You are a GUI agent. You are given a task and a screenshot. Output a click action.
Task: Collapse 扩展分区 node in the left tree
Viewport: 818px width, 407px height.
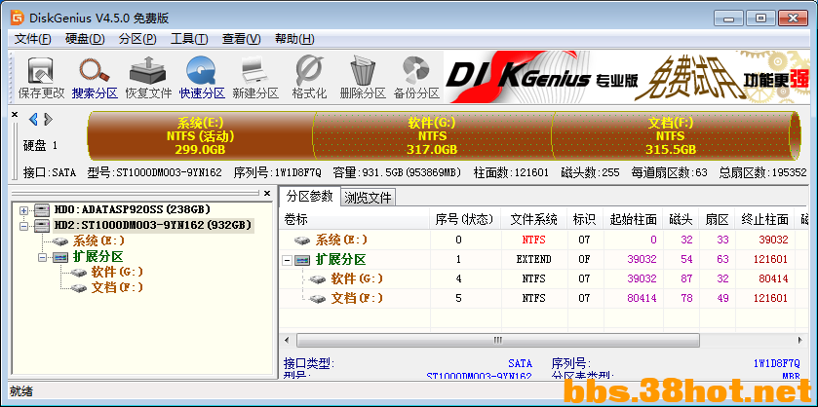click(42, 257)
